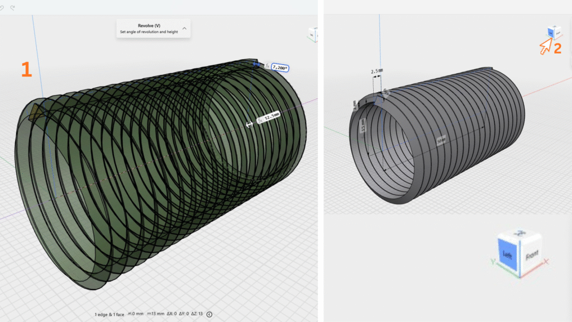Click the fx icon beside 52.5mm
The width and height of the screenshot is (572, 322).
pyautogui.click(x=260, y=119)
